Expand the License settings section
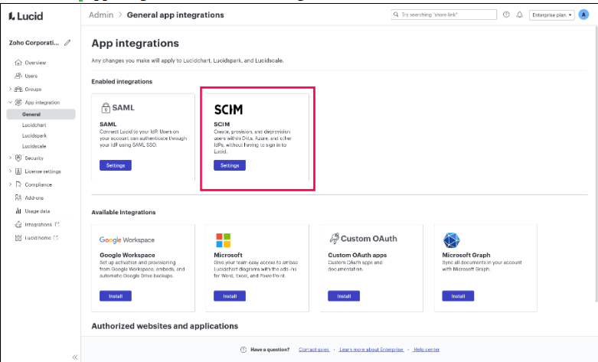The image size is (598, 362). 10,171
